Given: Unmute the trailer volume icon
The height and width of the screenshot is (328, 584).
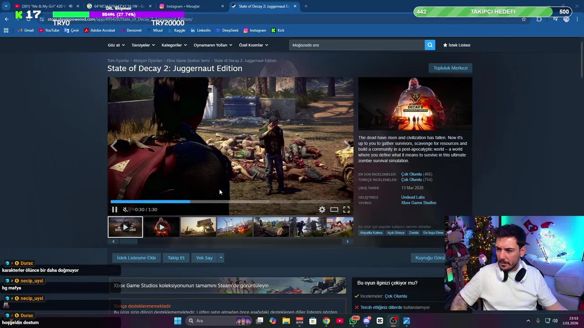Looking at the screenshot, I should click(x=125, y=210).
